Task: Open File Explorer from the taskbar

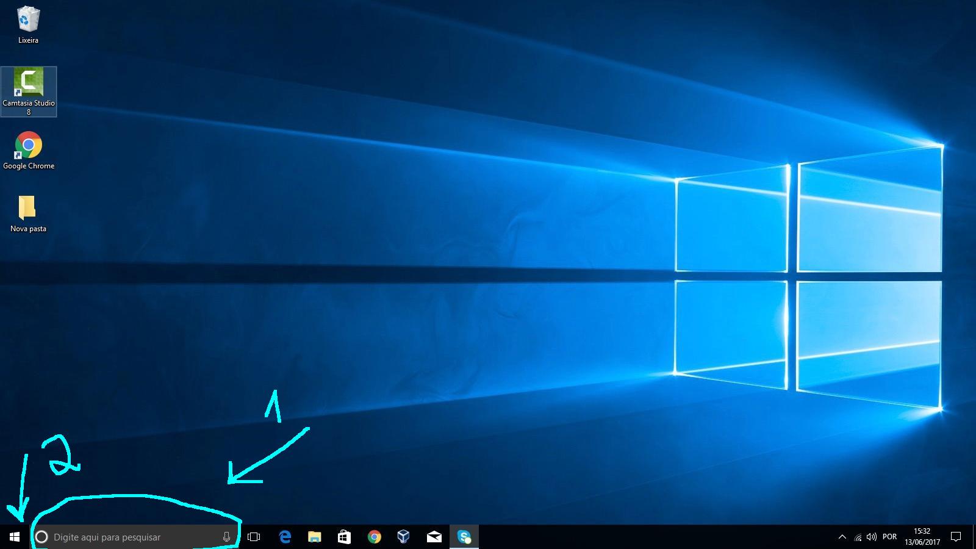Action: pyautogui.click(x=314, y=537)
